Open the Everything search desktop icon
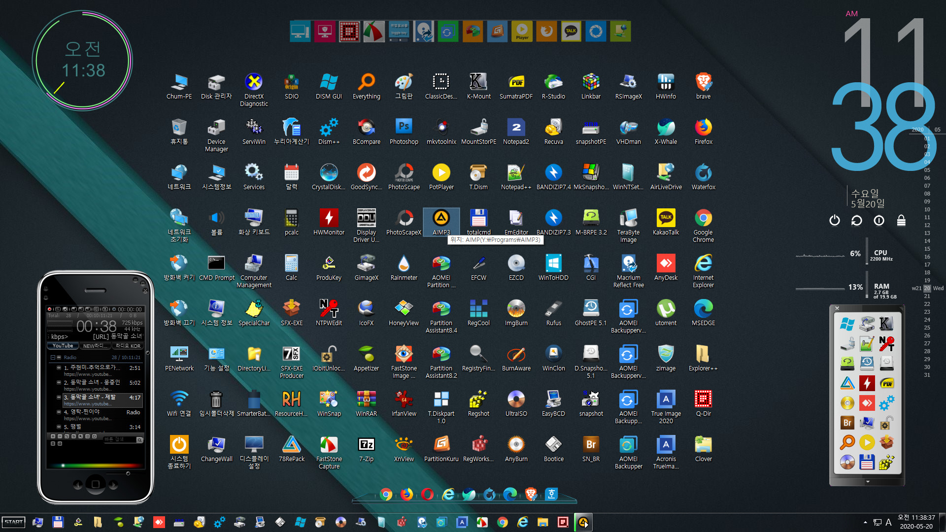Image resolution: width=946 pixels, height=532 pixels. 366,86
